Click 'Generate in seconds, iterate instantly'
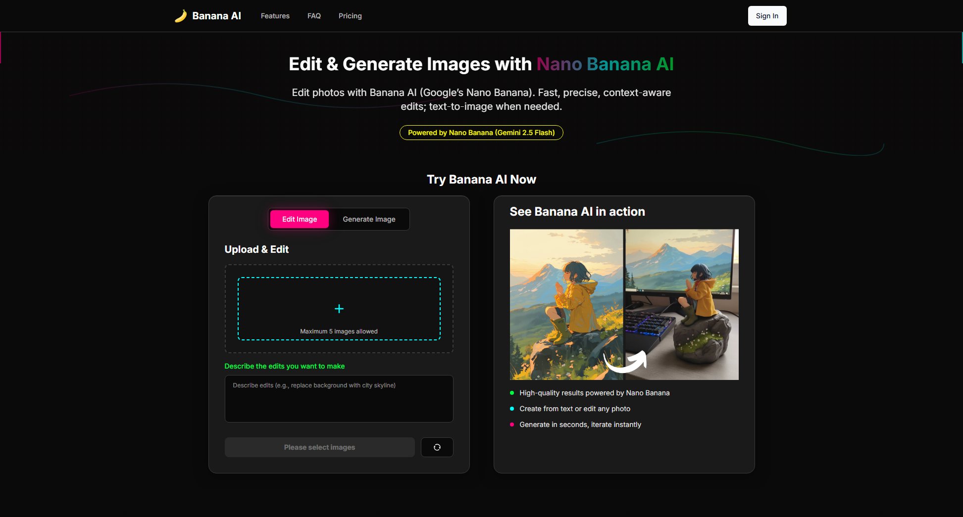Image resolution: width=963 pixels, height=517 pixels. coord(580,424)
